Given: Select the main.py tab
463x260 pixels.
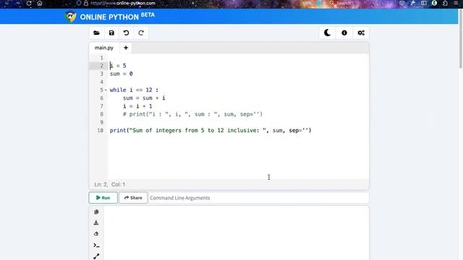Looking at the screenshot, I should click(x=104, y=48).
